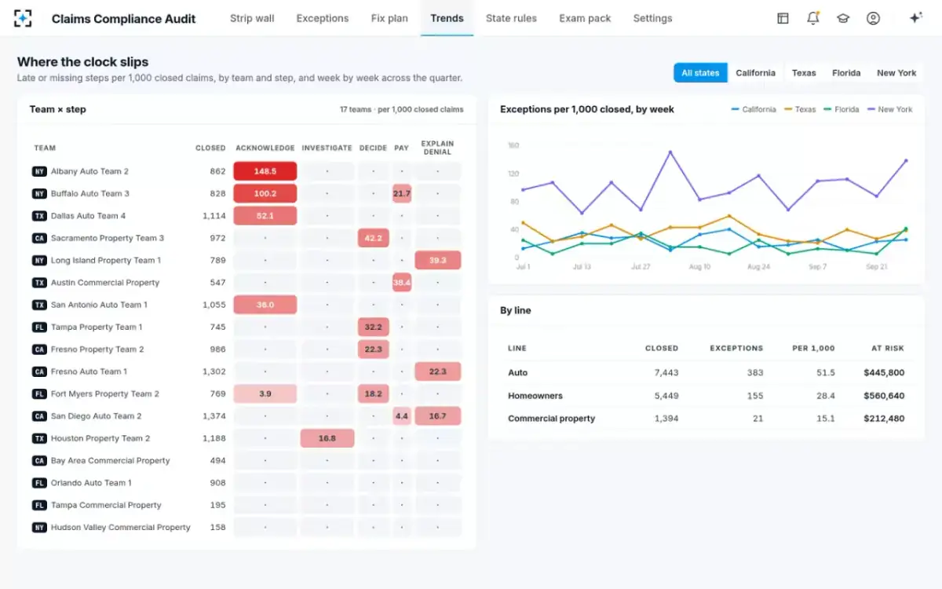Sort by the Per 1,000 column header

pyautogui.click(x=813, y=348)
